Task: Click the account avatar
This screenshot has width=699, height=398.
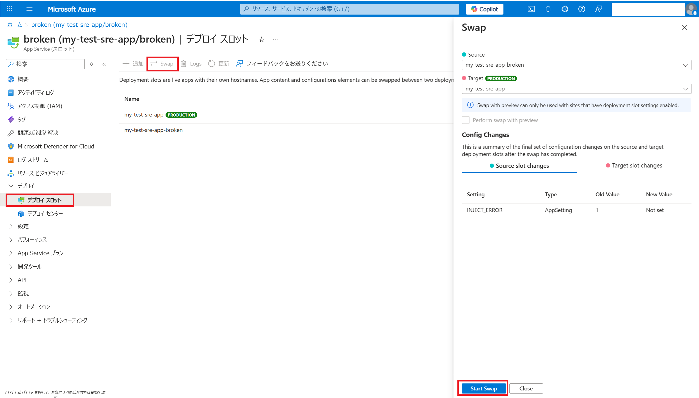Action: tap(691, 9)
